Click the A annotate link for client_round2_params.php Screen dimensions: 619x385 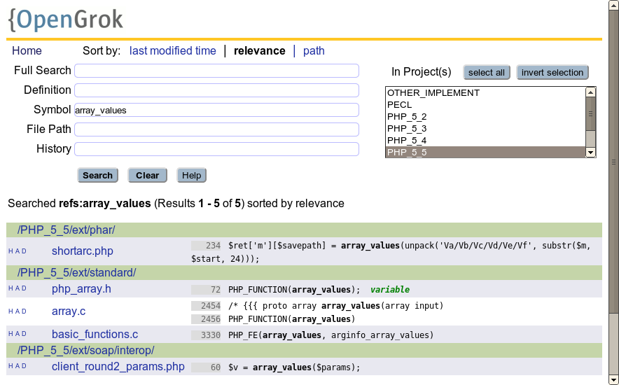[18, 366]
